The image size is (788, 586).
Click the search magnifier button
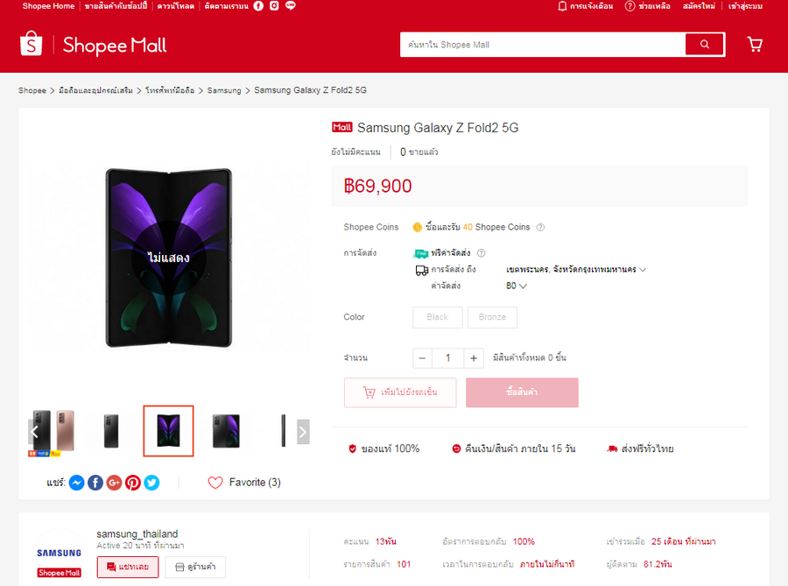click(704, 45)
